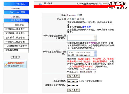The width and height of the screenshot is (129, 94).
Task: Click the domain name lcskb.com next to 域名:
Action: (72, 15)
